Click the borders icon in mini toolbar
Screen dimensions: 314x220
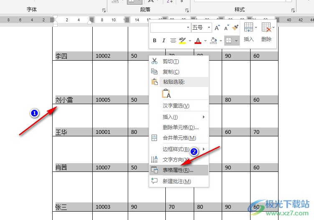[229, 41]
